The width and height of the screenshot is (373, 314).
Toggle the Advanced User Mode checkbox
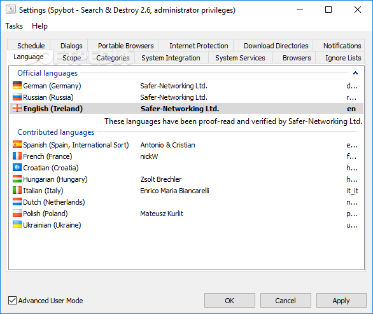[12, 300]
